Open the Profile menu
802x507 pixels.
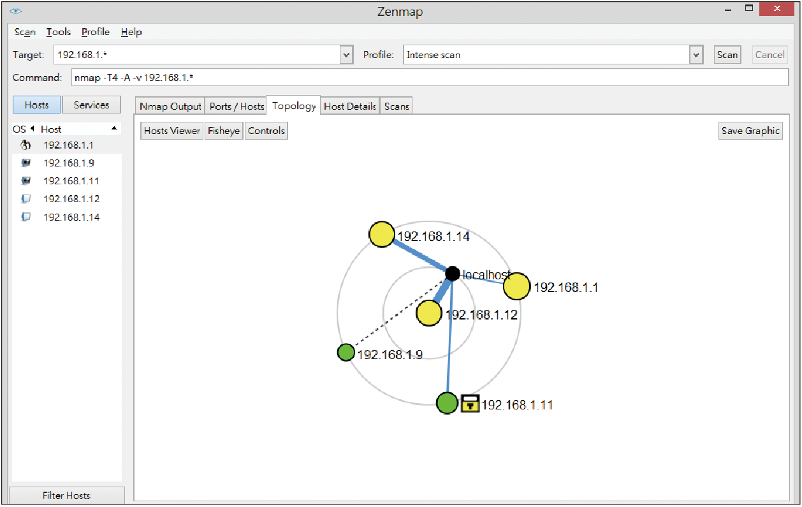coord(96,32)
